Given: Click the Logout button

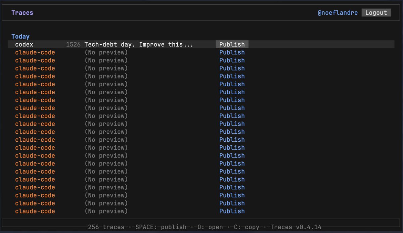Looking at the screenshot, I should (376, 13).
